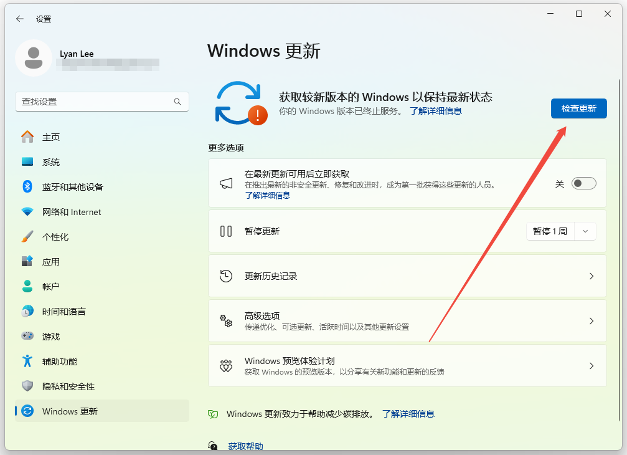Click the 系统 monitor icon
Image resolution: width=627 pixels, height=455 pixels.
pyautogui.click(x=27, y=161)
